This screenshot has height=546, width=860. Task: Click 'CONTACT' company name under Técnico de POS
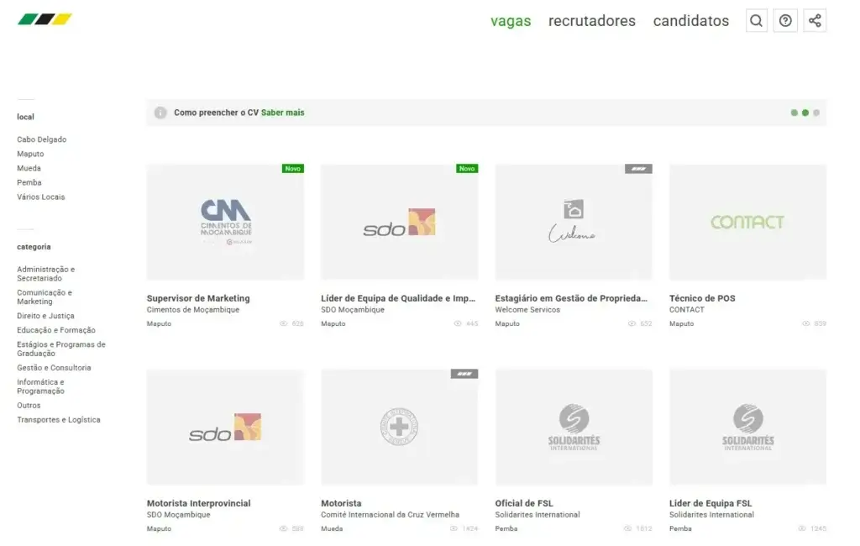click(x=687, y=310)
